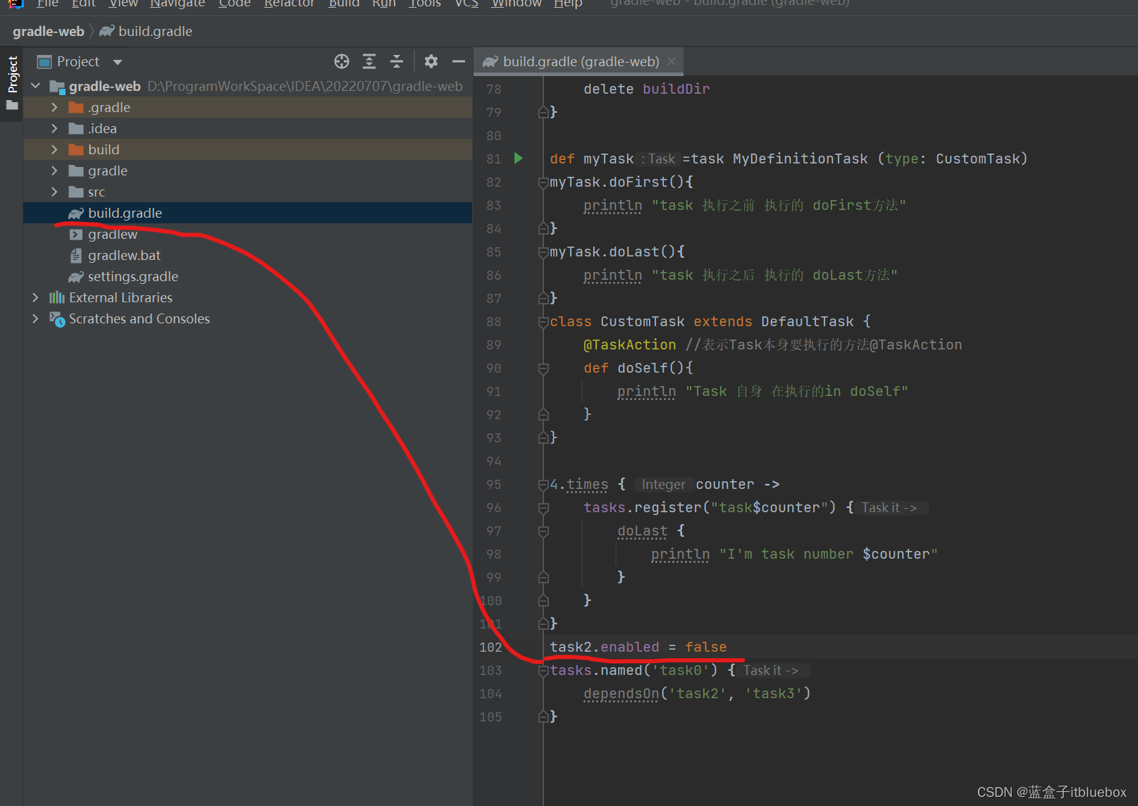Select gradlew.bat file in project tree
Viewport: 1138px width, 806px height.
pyautogui.click(x=247, y=255)
